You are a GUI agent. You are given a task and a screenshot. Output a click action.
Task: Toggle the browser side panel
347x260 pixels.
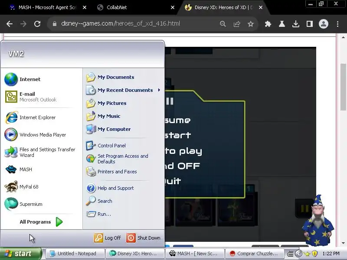310,24
